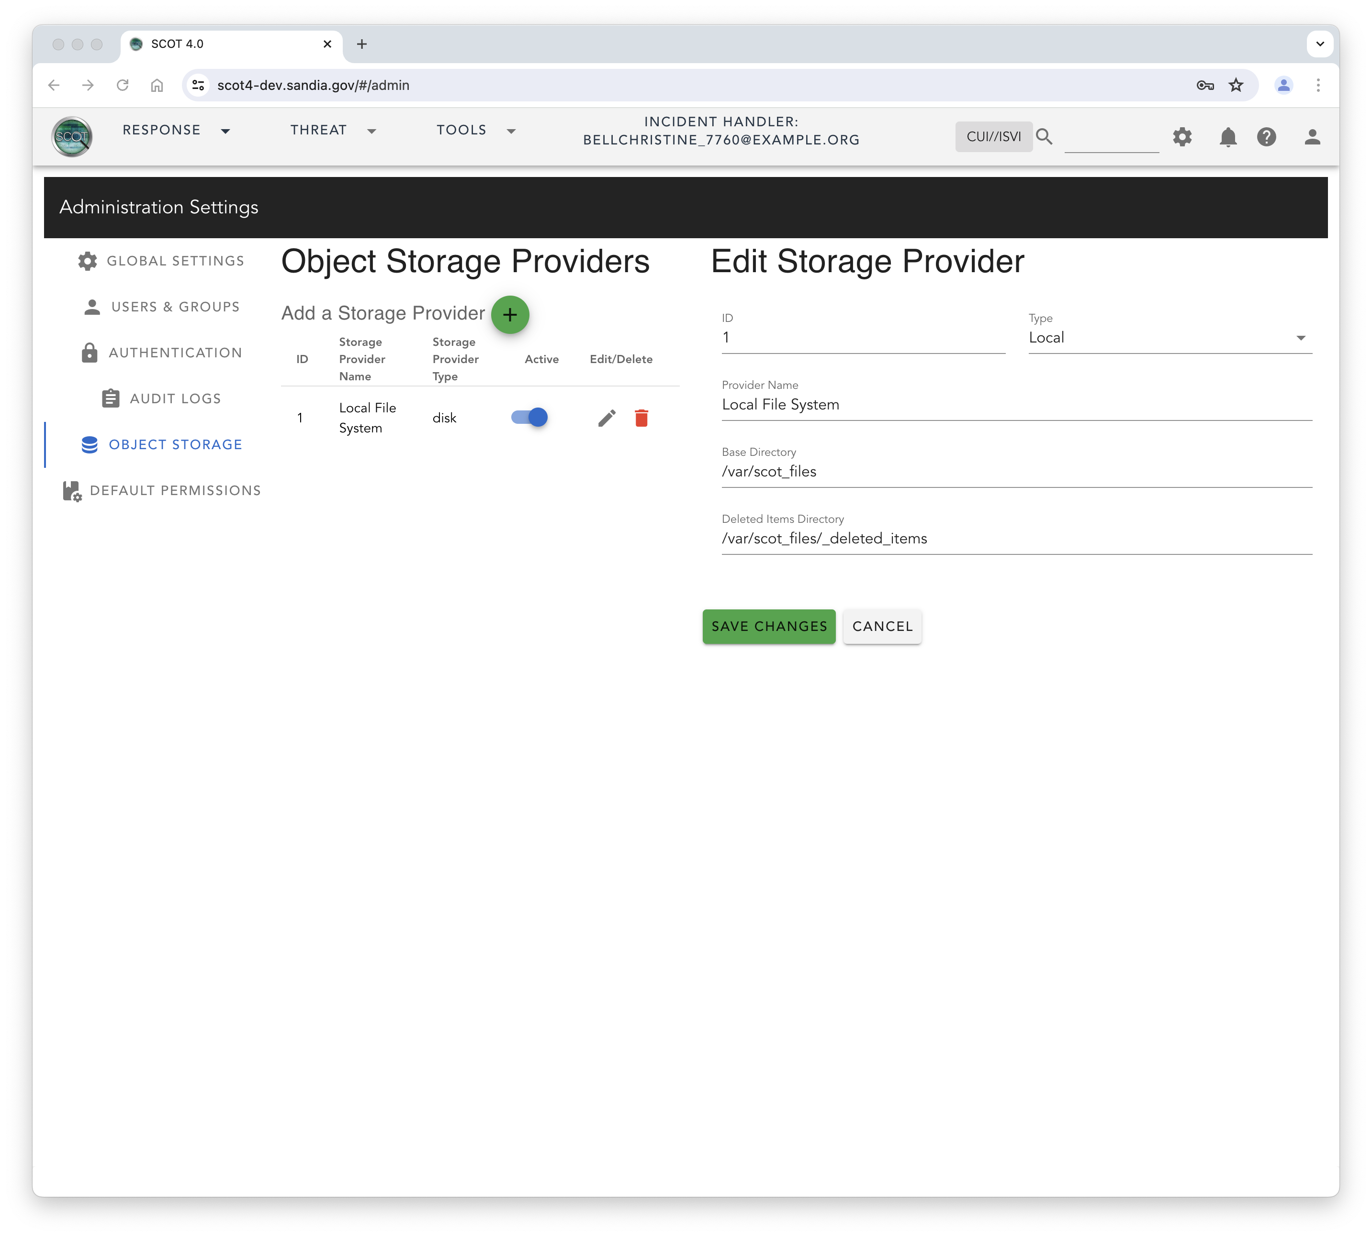This screenshot has width=1372, height=1237.
Task: Delete the Local File System provider with the trash icon
Action: point(641,417)
